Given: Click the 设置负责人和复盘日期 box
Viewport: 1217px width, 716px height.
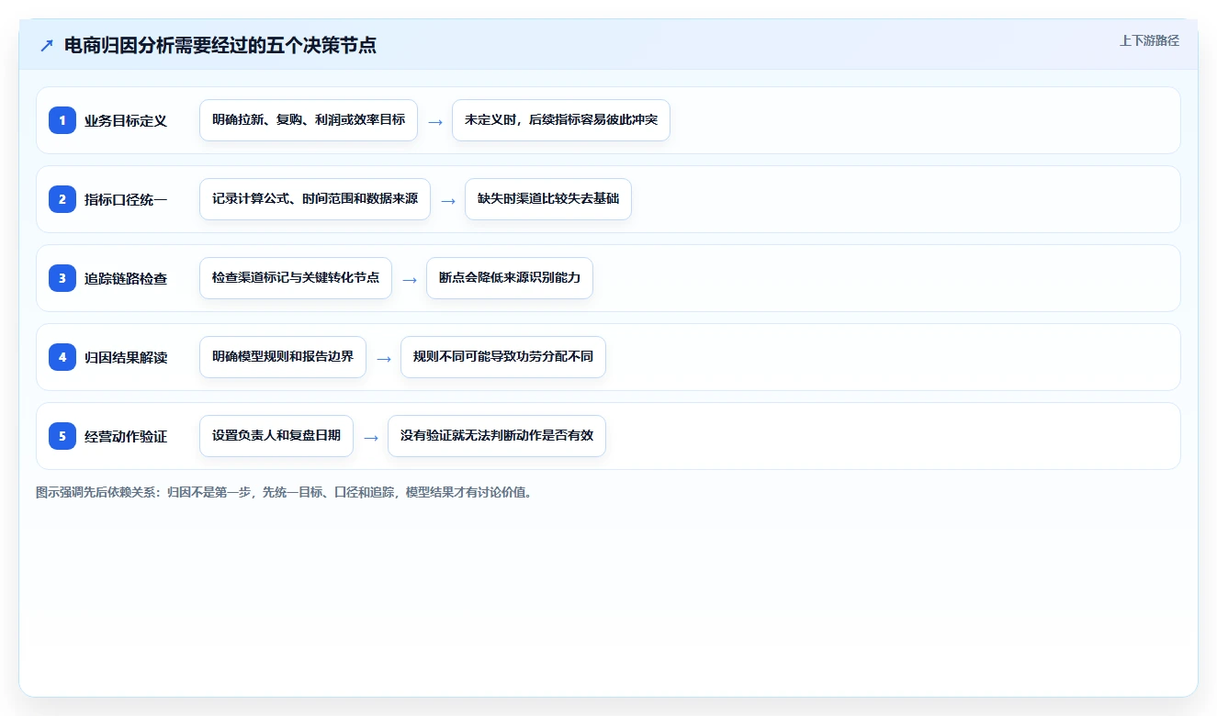Looking at the screenshot, I should coord(276,436).
